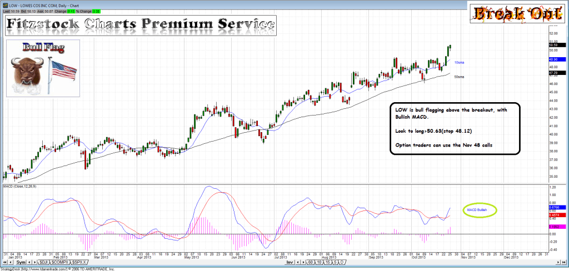
Task: Jump to first symbol tab with double-left arrow
Action: tap(4, 262)
